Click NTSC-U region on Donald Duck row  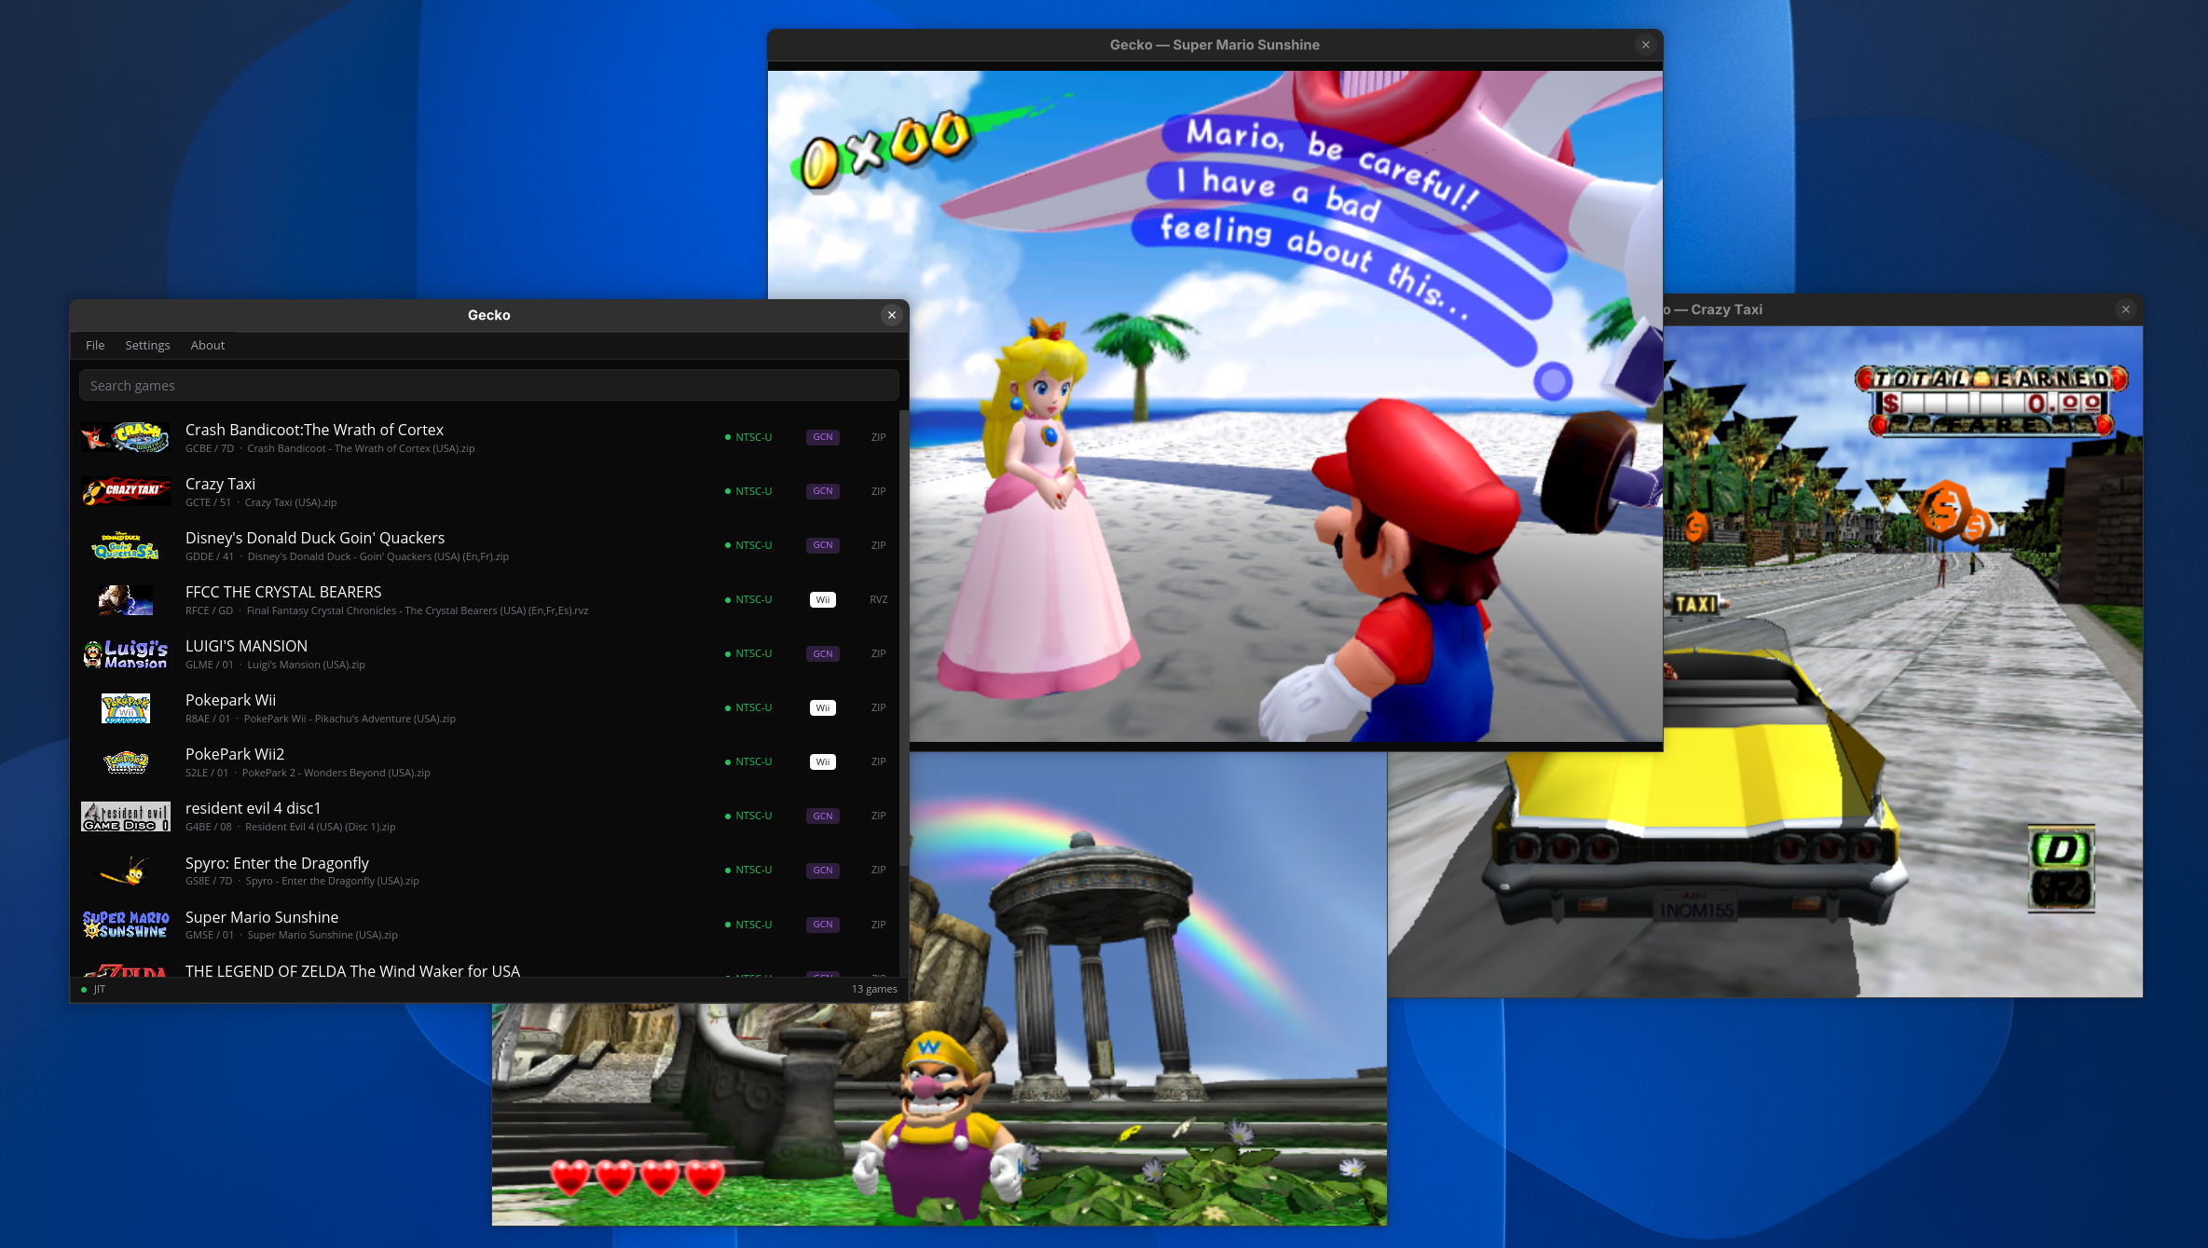[x=748, y=545]
